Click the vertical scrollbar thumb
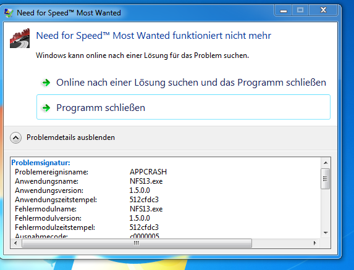The width and height of the screenshot is (354, 270). click(x=325, y=179)
